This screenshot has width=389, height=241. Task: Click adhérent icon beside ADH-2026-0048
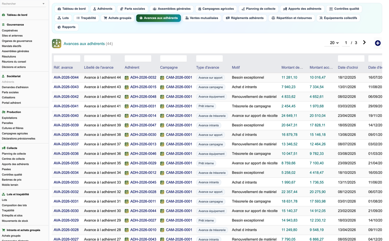point(127,97)
